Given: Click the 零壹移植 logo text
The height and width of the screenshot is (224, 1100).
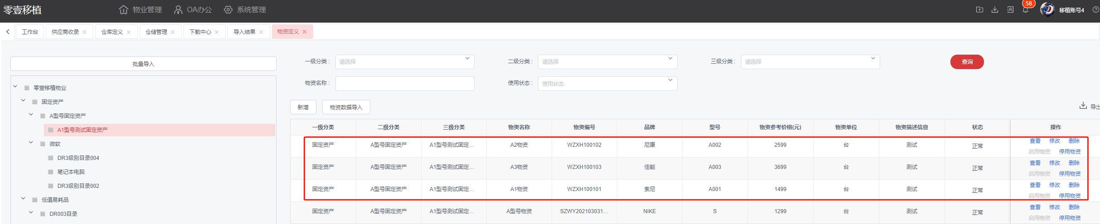Looking at the screenshot, I should (x=23, y=10).
